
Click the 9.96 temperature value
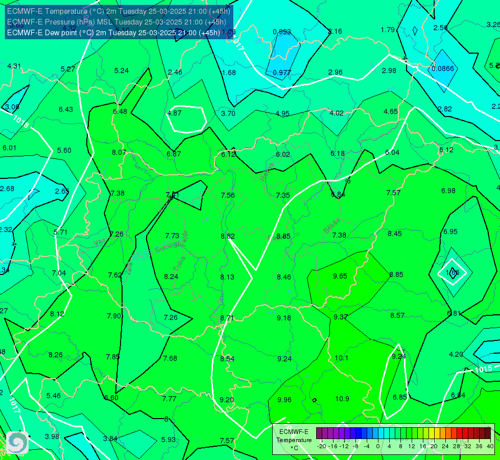click(284, 400)
